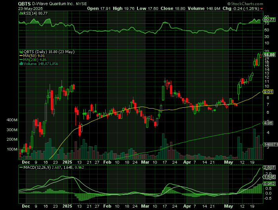Click the Low 17.60 value
This screenshot has height=210, width=278.
pos(147,8)
